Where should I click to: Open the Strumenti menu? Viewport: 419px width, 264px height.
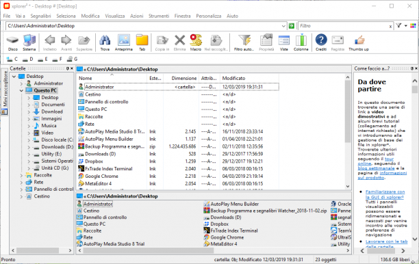pyautogui.click(x=159, y=16)
